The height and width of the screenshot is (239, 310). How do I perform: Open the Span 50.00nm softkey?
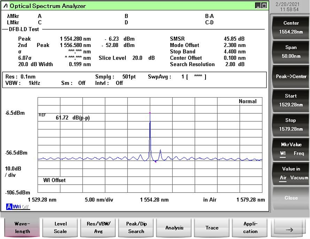coord(290,52)
